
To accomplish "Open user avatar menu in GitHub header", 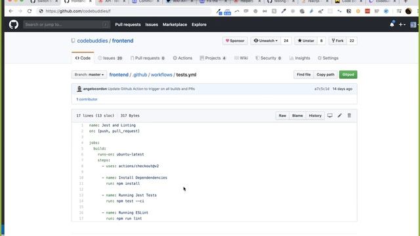I will 413,25.
